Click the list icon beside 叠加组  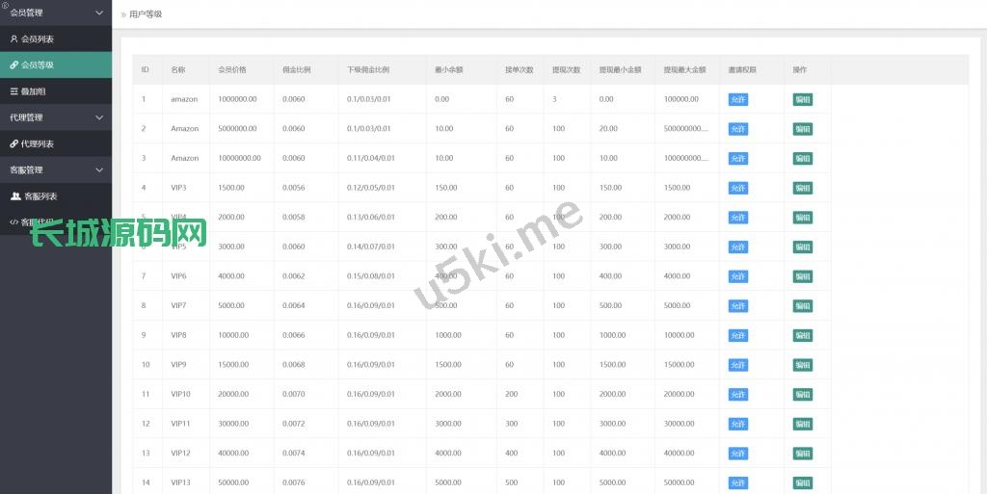13,91
